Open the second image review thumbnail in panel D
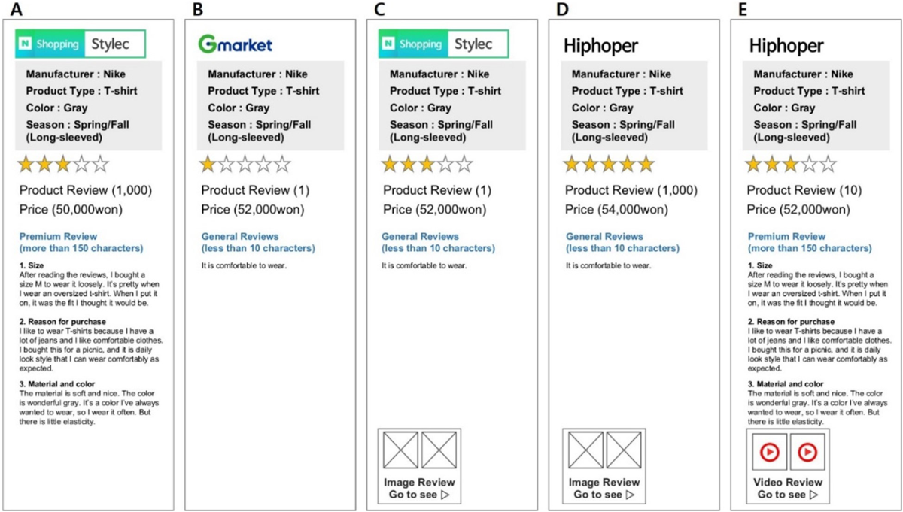The height and width of the screenshot is (512, 903). pos(625,450)
